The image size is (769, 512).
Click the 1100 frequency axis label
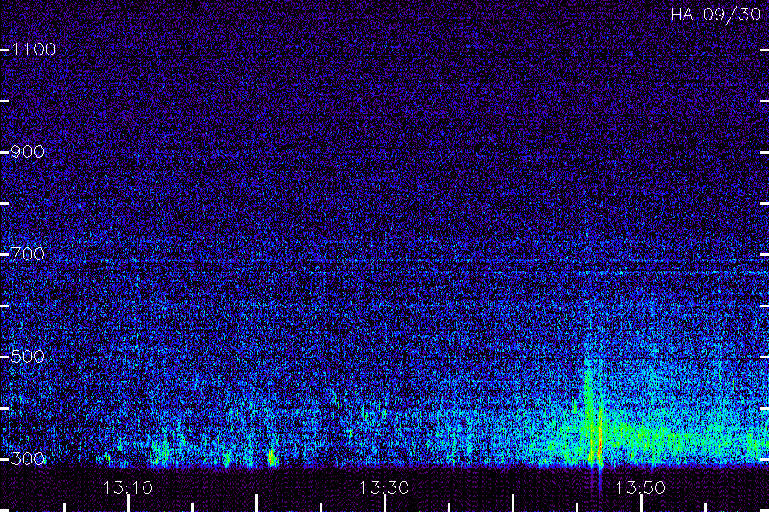pos(34,49)
